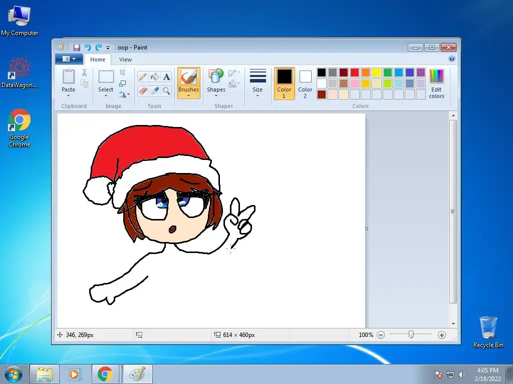Open the Paint file menu button
The width and height of the screenshot is (513, 384).
(69, 59)
